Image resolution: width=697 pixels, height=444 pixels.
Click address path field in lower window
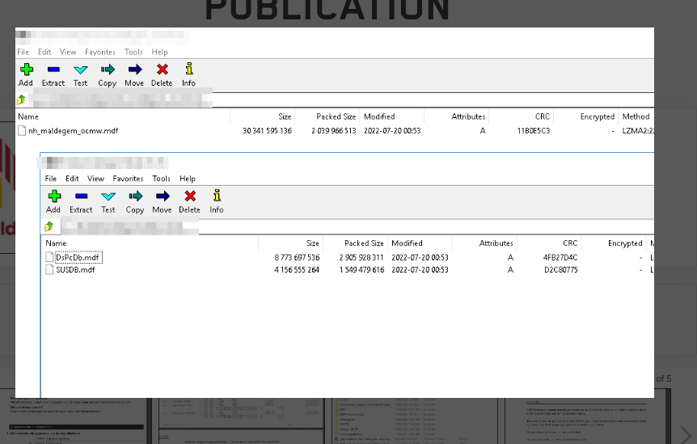[356, 226]
